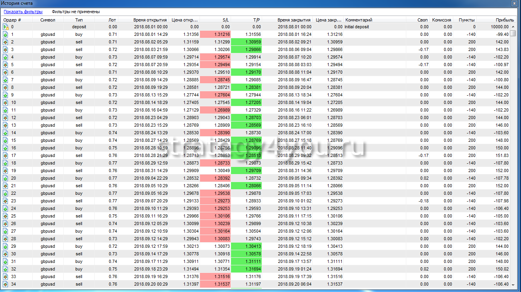Viewport: 521px width, 292px height.
Task: Select the Initial deposit comment cell
Action: click(357, 27)
